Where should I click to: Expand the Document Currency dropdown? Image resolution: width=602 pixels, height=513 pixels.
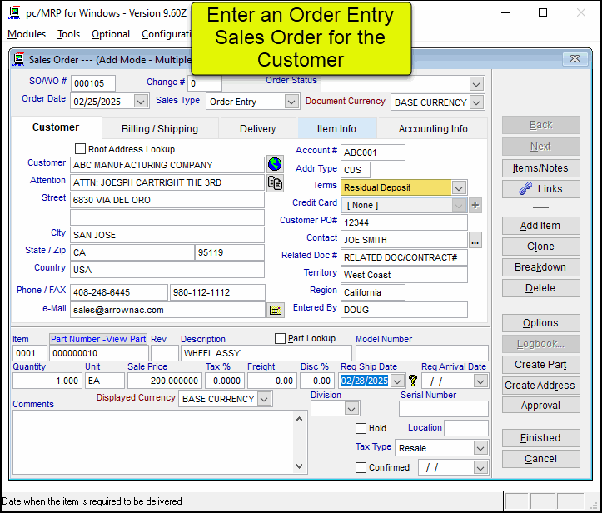pos(476,102)
